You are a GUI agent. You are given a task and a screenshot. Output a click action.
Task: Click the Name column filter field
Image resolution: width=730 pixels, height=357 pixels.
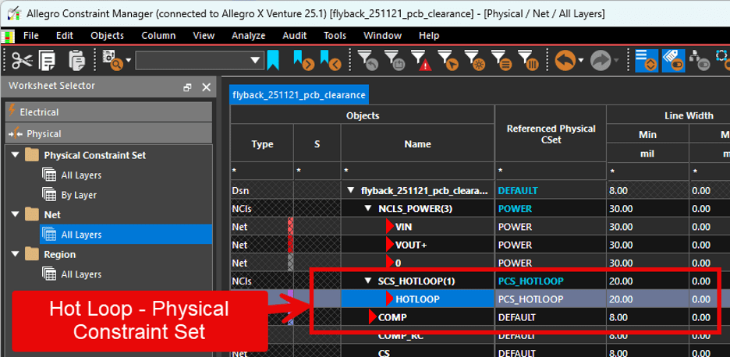pyautogui.click(x=417, y=171)
